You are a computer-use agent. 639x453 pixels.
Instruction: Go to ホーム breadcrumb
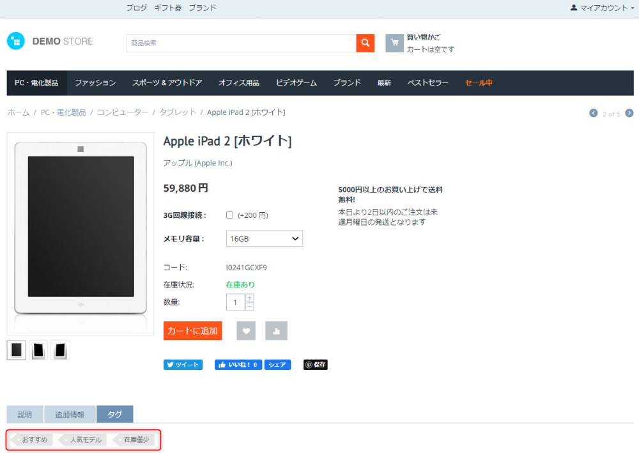click(x=19, y=112)
